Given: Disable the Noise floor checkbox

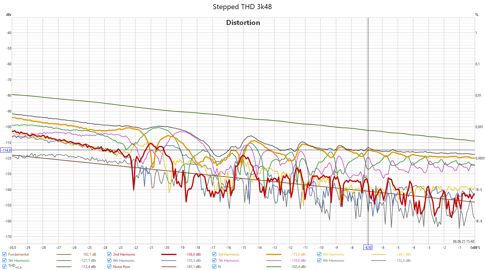Looking at the screenshot, I should [x=109, y=267].
